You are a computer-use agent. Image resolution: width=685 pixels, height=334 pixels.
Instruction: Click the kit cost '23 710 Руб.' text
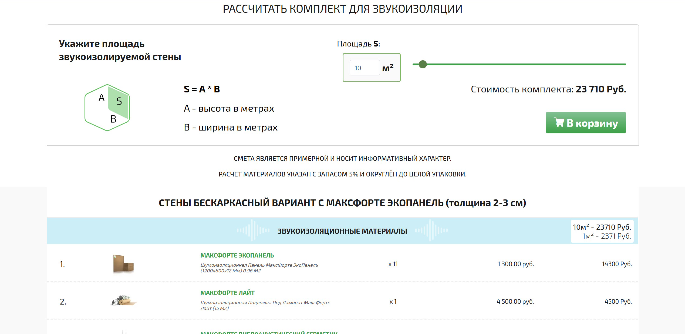click(x=601, y=89)
